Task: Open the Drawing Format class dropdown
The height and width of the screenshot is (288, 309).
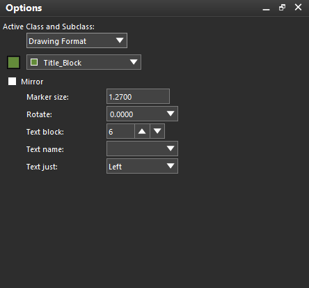Action: click(x=77, y=40)
